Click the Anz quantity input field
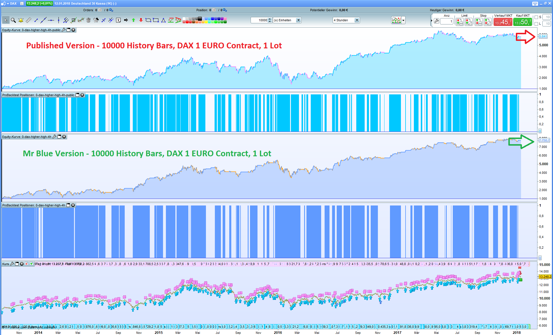Image resolution: width=553 pixels, height=335 pixels. pyautogui.click(x=447, y=21)
